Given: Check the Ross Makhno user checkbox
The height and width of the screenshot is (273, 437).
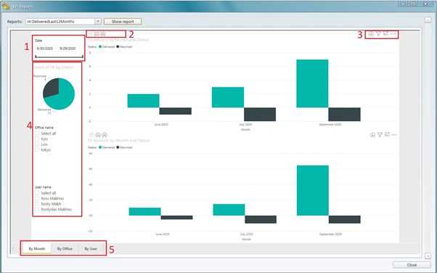Looking at the screenshot, I should (37, 198).
